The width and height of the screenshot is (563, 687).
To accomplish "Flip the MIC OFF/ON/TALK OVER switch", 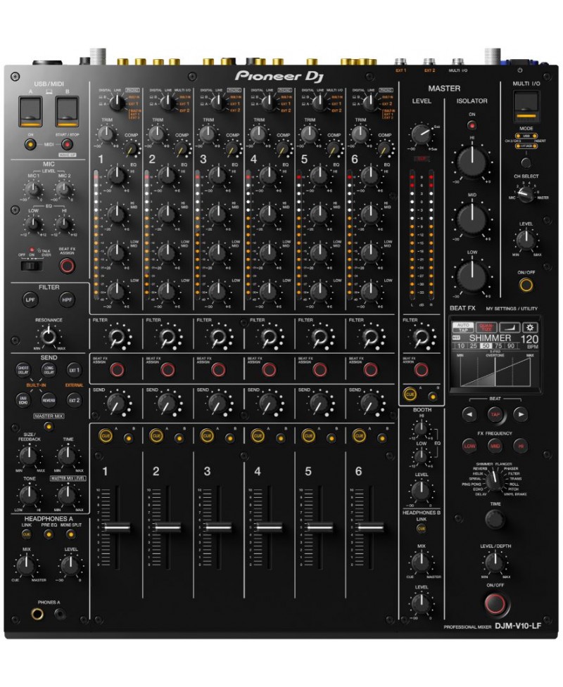I will click(x=29, y=266).
